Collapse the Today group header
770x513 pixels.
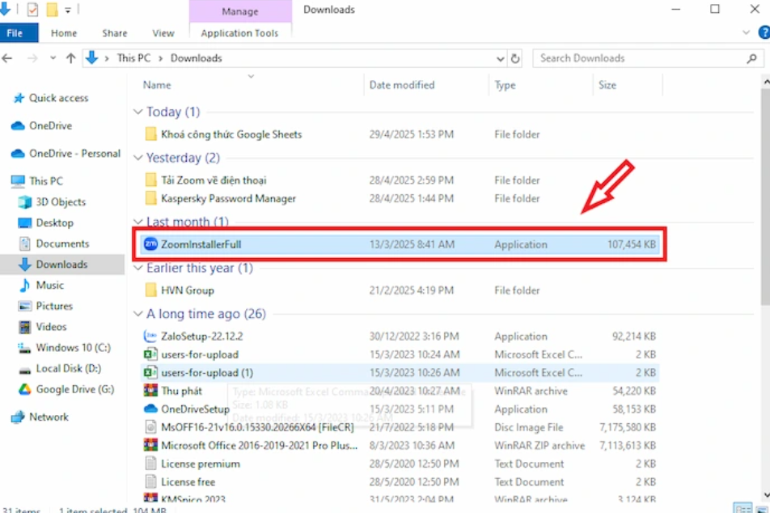(138, 112)
